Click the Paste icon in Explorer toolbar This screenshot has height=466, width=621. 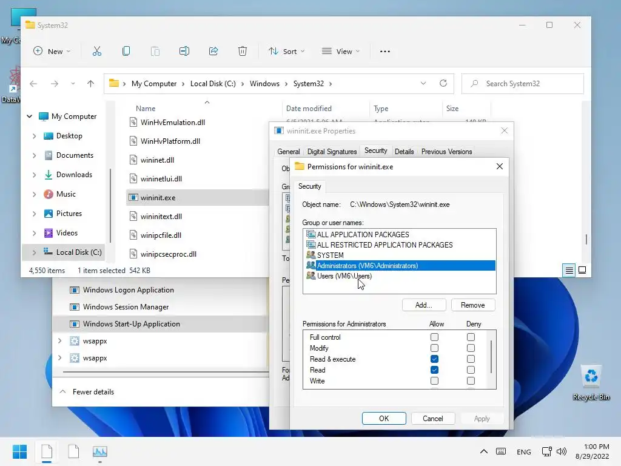pyautogui.click(x=155, y=51)
